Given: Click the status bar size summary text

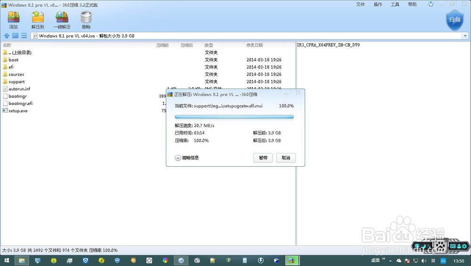Looking at the screenshot, I should click(60, 250).
